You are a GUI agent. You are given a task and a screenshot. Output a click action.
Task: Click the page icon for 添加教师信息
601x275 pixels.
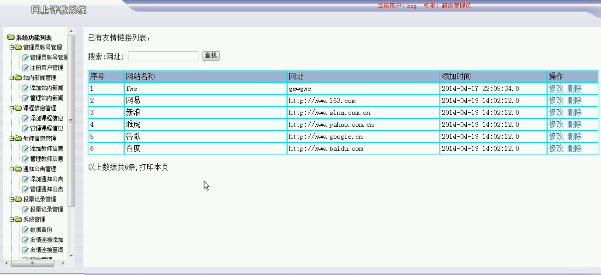tap(25, 149)
